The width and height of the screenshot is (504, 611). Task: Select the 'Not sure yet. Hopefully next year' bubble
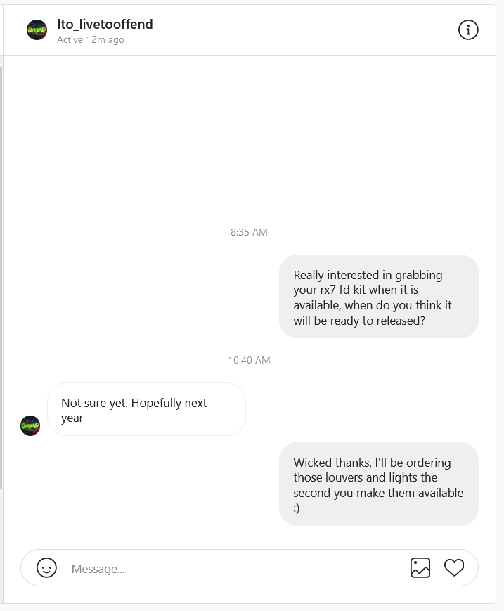pos(146,409)
